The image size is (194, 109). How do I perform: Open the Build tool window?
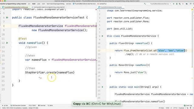50,105
